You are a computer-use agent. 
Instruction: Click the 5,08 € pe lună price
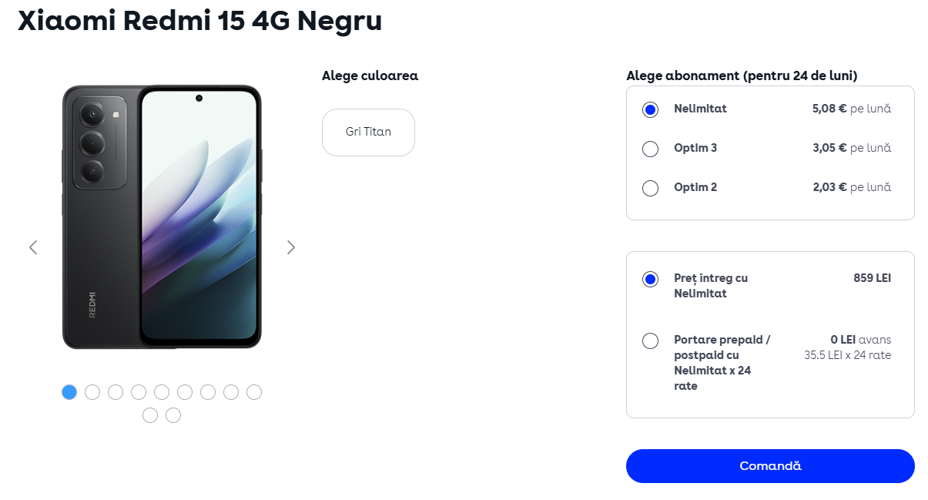pos(851,109)
